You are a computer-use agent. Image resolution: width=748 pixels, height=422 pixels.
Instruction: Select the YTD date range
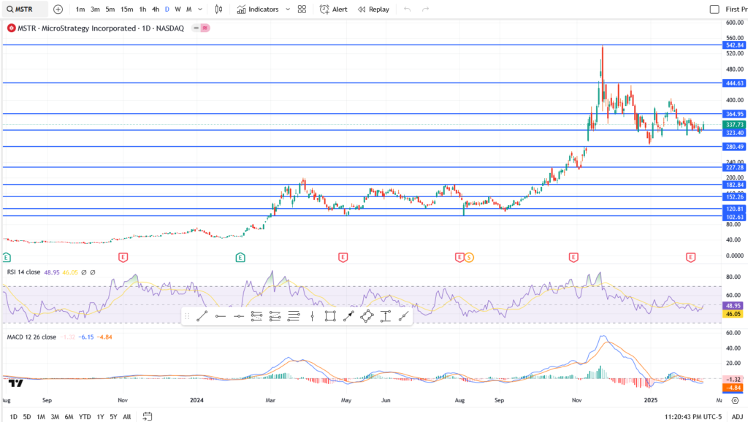coord(85,416)
